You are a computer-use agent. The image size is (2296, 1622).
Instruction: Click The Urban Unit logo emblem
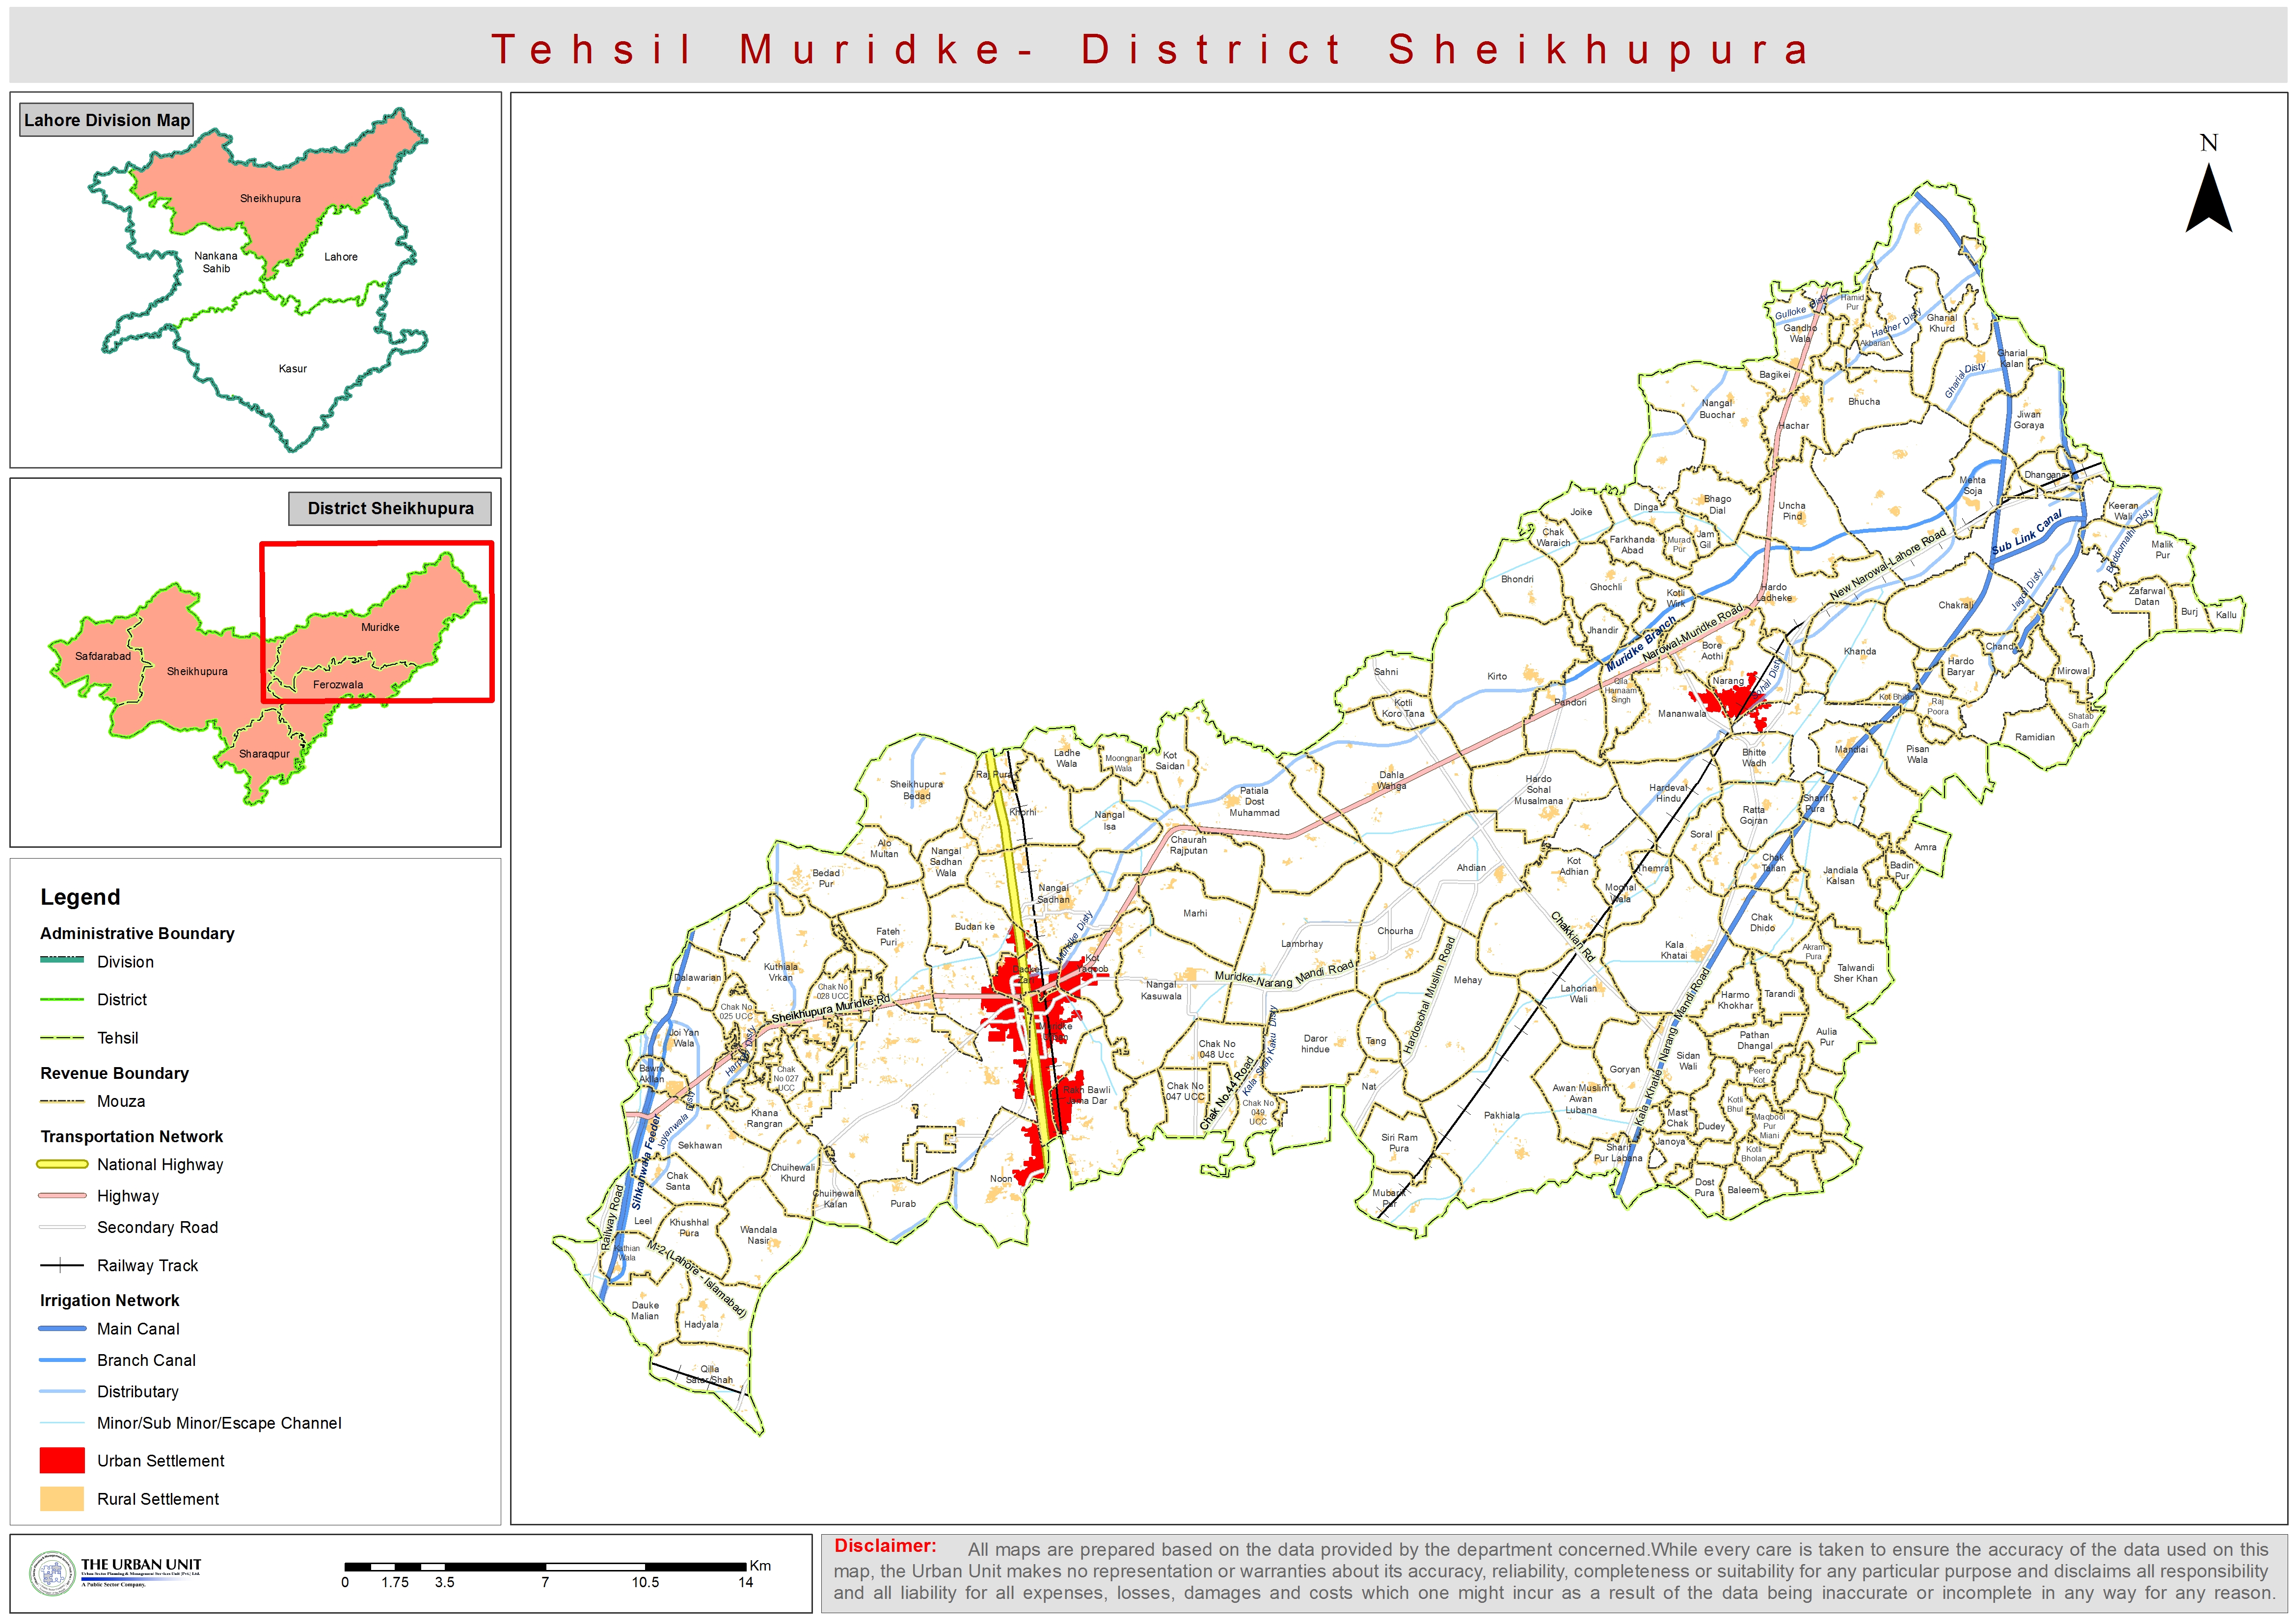point(52,1573)
